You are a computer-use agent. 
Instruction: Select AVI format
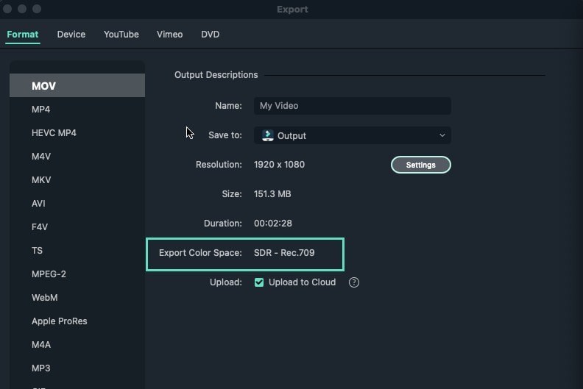tap(77, 204)
